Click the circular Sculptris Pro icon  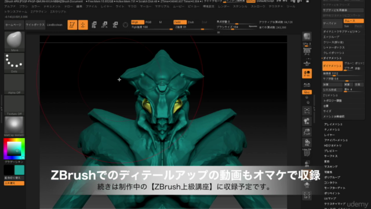[125, 24]
